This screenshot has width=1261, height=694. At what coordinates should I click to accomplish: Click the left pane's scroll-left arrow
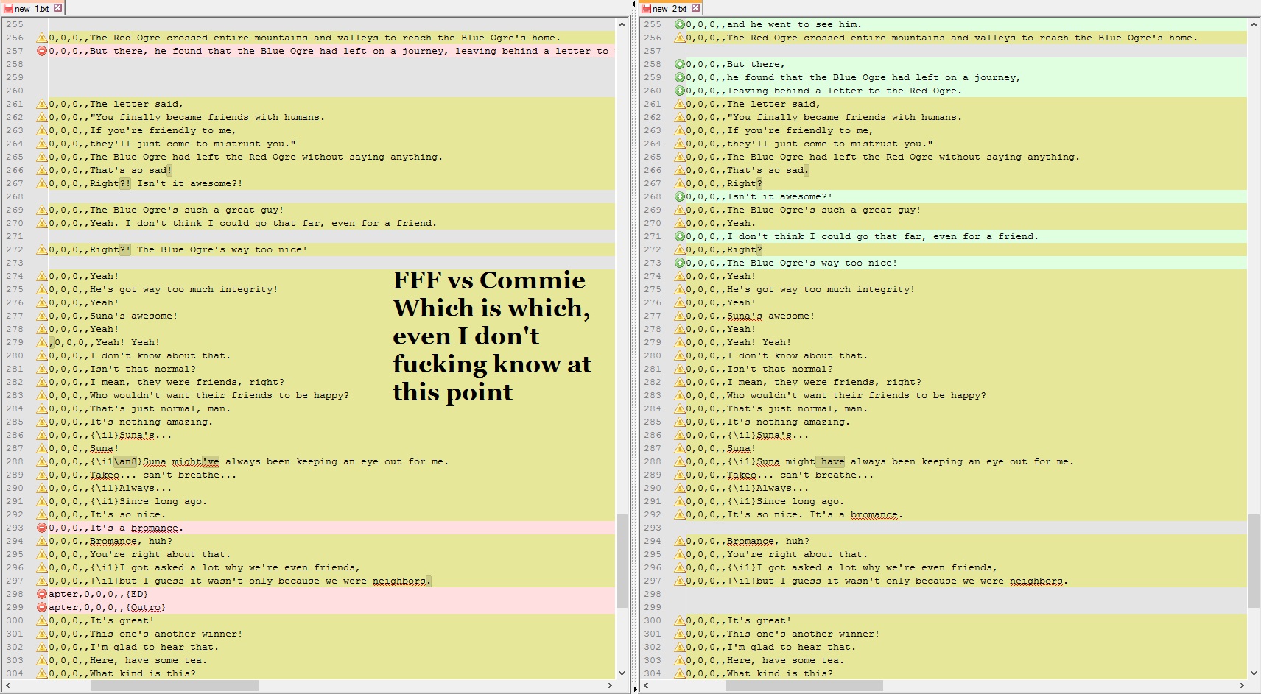(x=9, y=685)
